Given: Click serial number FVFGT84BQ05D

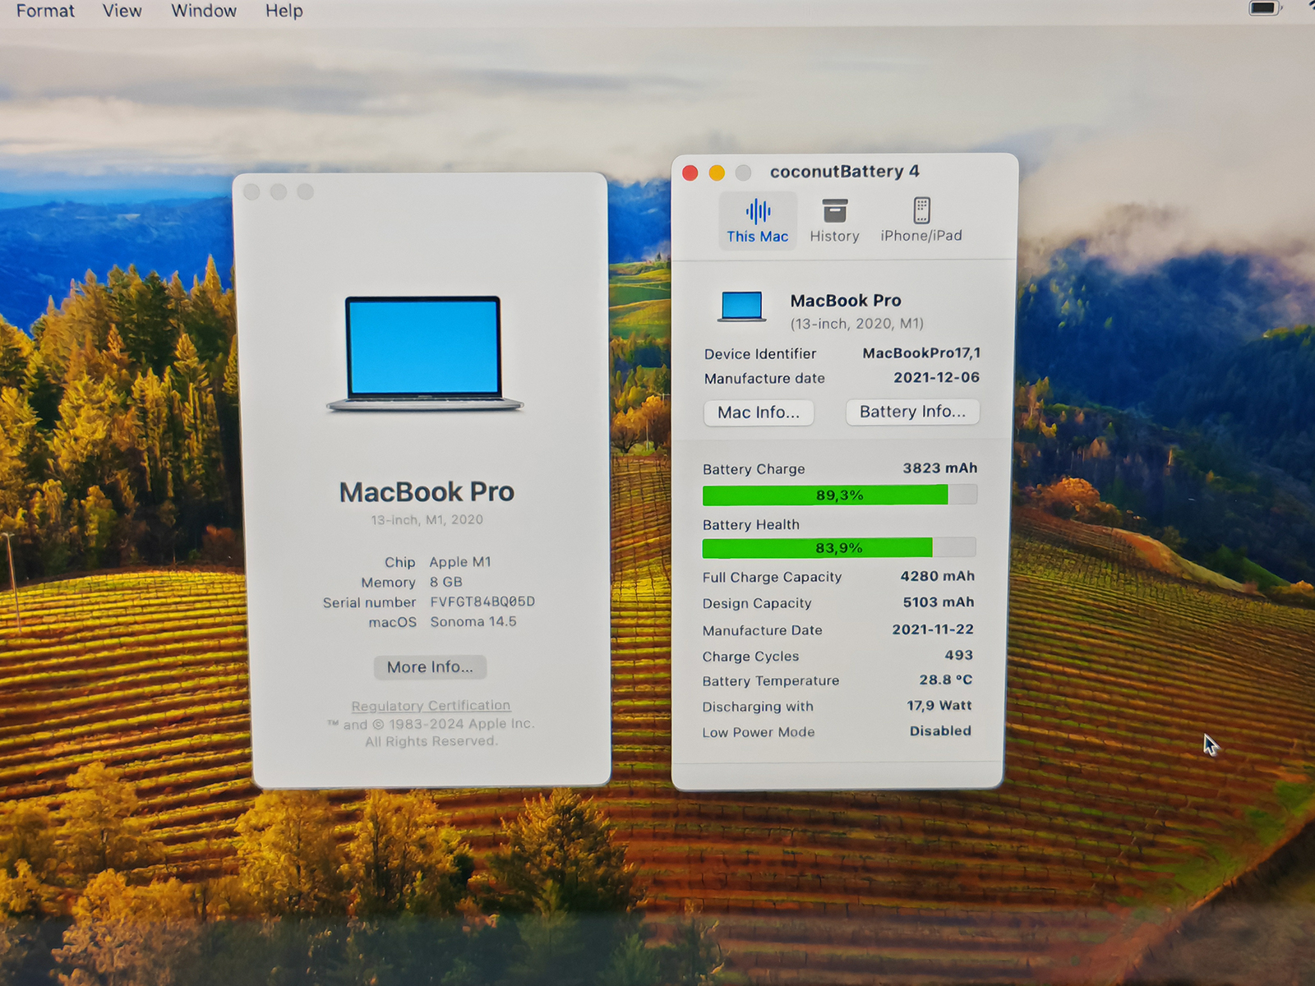Looking at the screenshot, I should coord(482,601).
